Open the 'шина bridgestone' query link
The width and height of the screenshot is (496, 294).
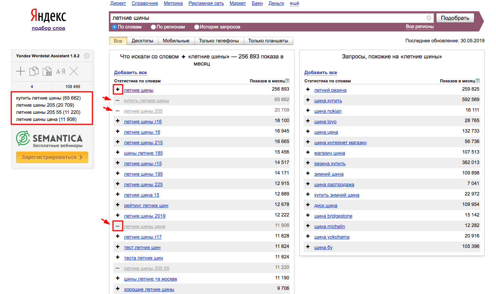click(333, 216)
